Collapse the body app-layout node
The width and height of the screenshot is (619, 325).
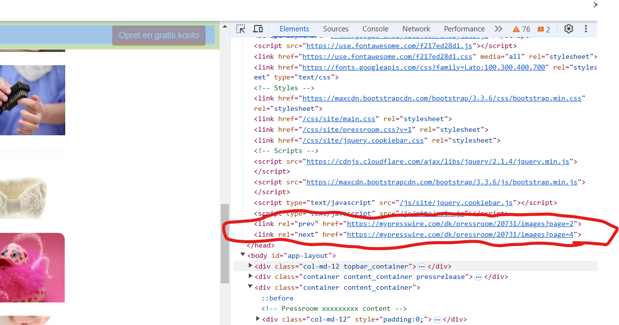[242, 255]
